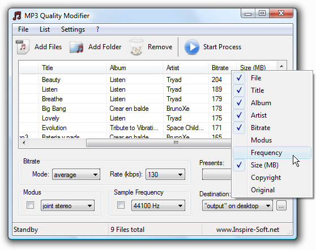Select the Breathe track title

click(52, 99)
